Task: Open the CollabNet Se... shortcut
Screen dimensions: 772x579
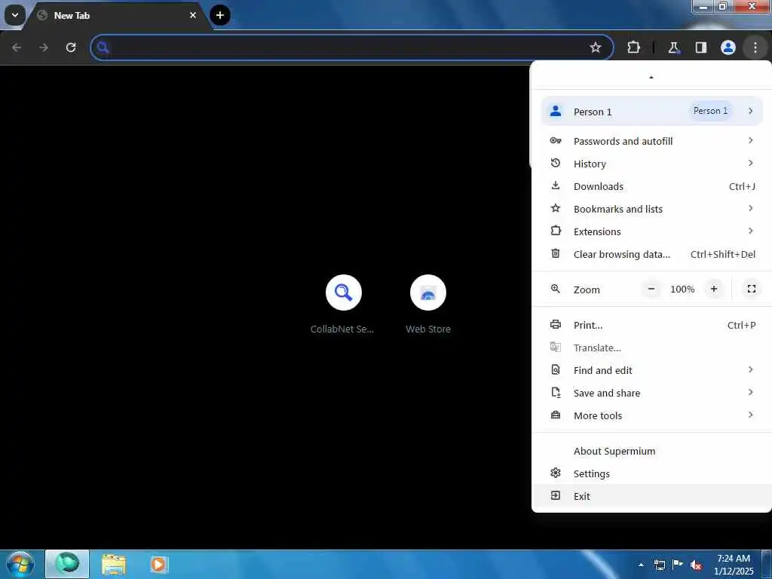Action: 343,305
